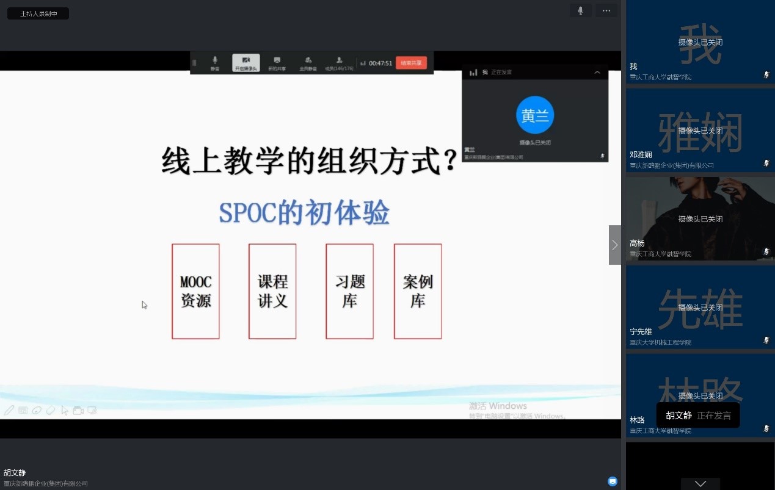Viewport: 775px width, 490px height.
Task: Click the muted mic icon on 邓雅娴 tile
Action: [766, 164]
